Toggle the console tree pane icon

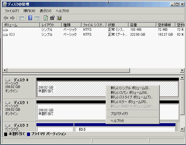(x=21, y=18)
